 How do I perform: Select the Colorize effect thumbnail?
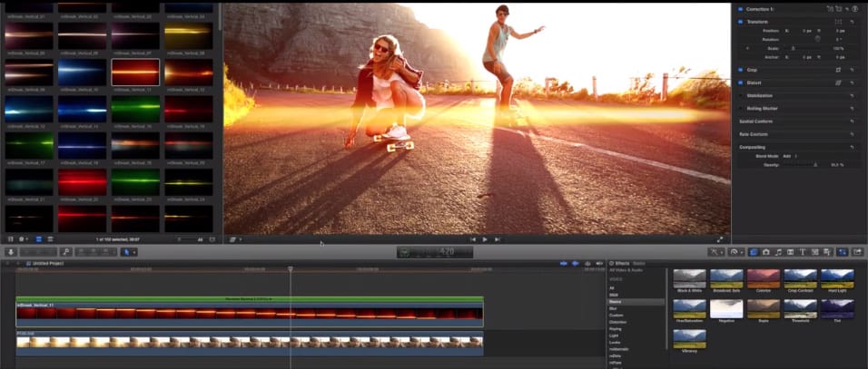point(764,279)
